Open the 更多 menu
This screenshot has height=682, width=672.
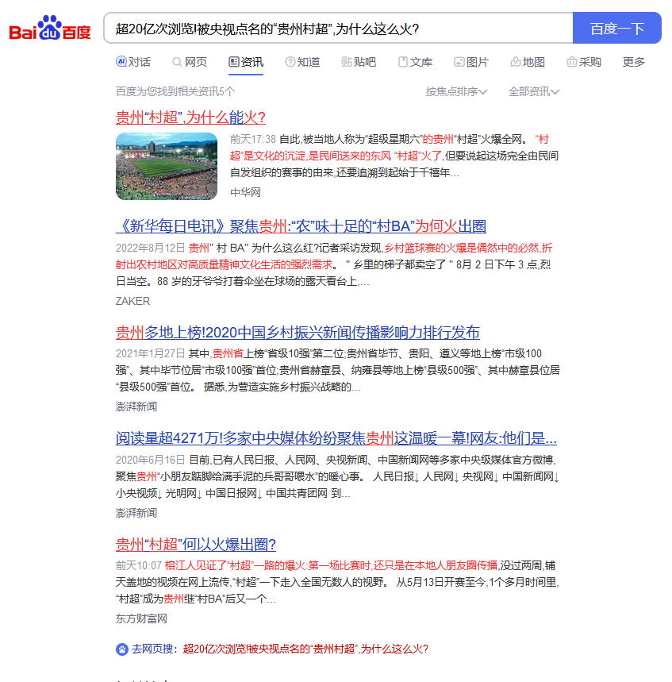point(634,62)
